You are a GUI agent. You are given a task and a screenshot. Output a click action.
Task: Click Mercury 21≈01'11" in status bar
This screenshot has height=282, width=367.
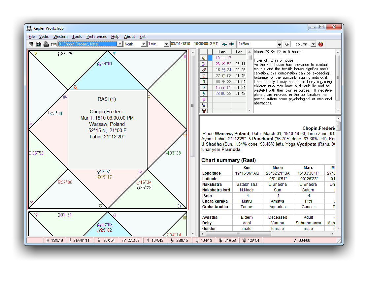(80, 240)
